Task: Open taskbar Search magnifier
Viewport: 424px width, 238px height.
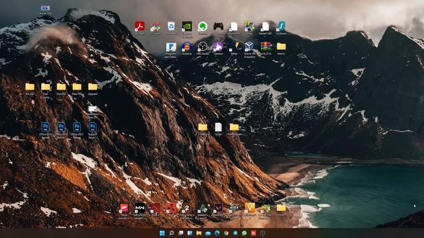Action: (x=172, y=233)
